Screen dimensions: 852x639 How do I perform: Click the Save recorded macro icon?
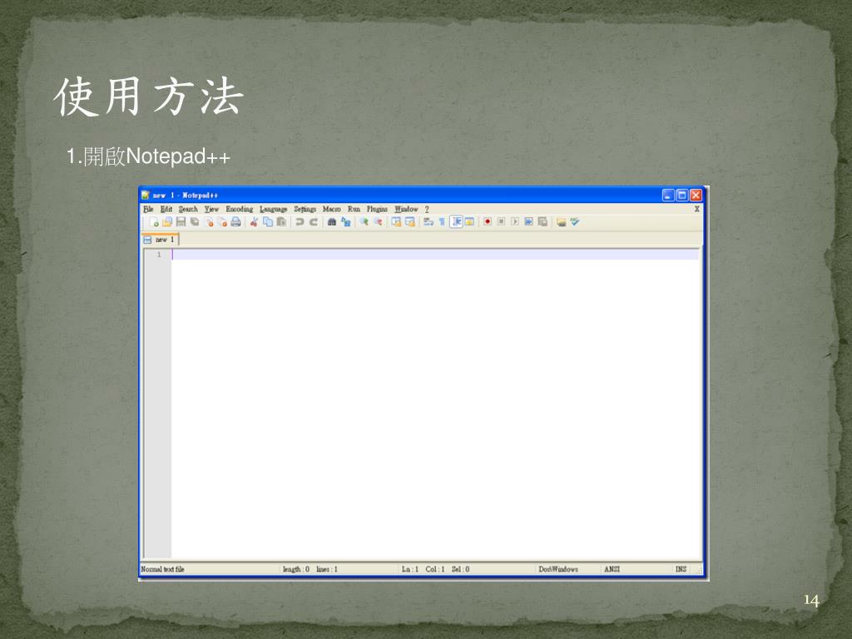click(542, 221)
